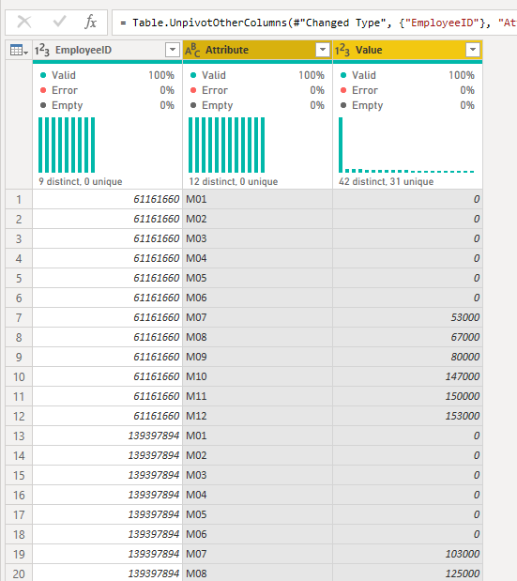The height and width of the screenshot is (581, 517).
Task: Click Attribute cell M06 in row 6
Action: (x=257, y=298)
